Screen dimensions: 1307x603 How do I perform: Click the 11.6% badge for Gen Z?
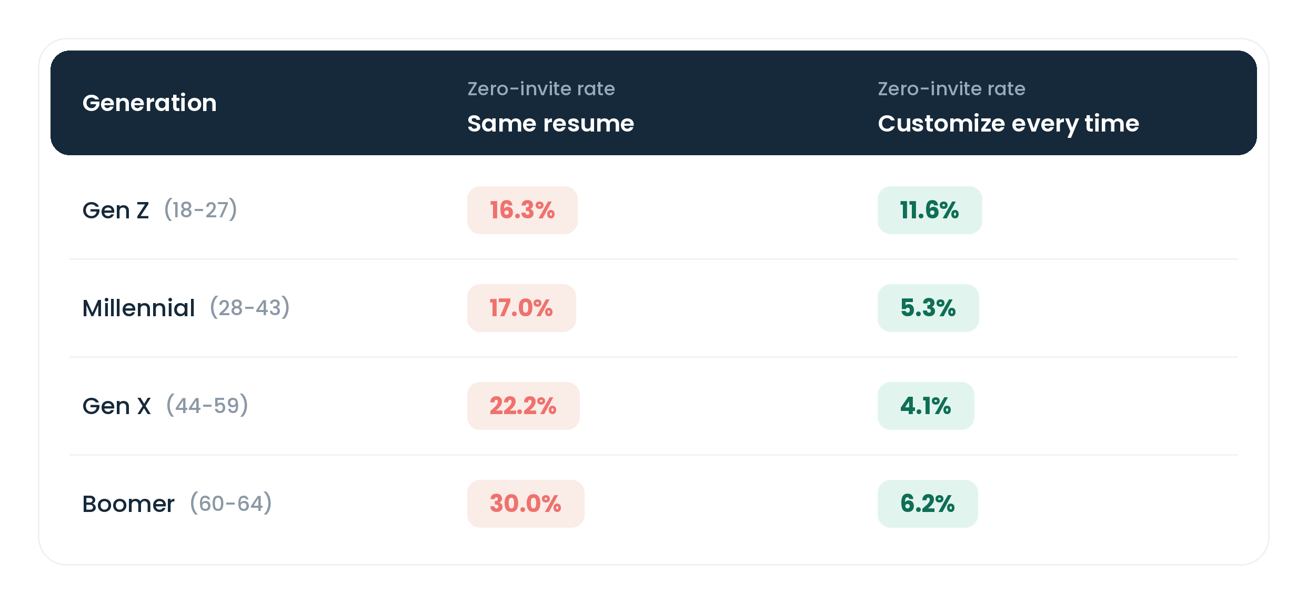[x=929, y=210]
